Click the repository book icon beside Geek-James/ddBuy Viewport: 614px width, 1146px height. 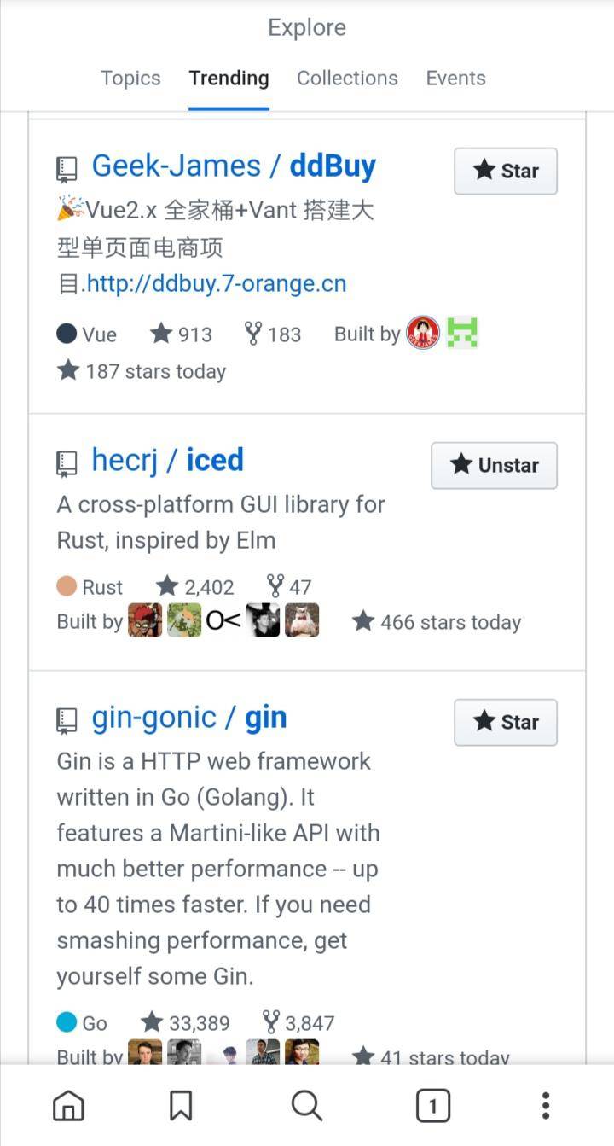tap(67, 166)
